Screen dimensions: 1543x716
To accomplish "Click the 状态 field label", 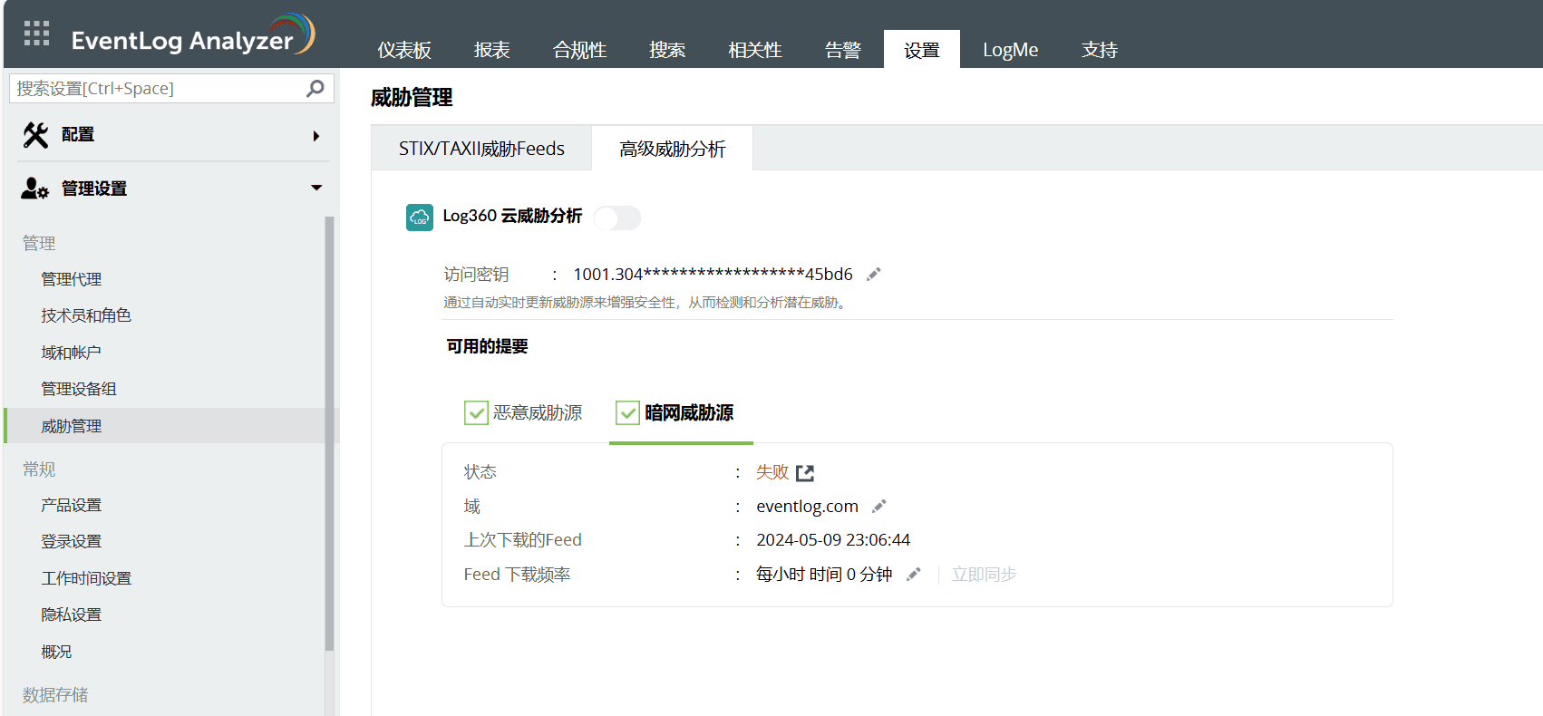I will pyautogui.click(x=480, y=472).
